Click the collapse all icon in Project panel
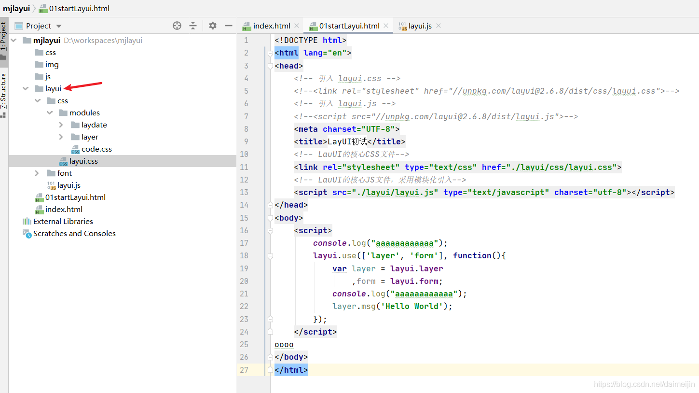699x393 pixels. (x=193, y=26)
